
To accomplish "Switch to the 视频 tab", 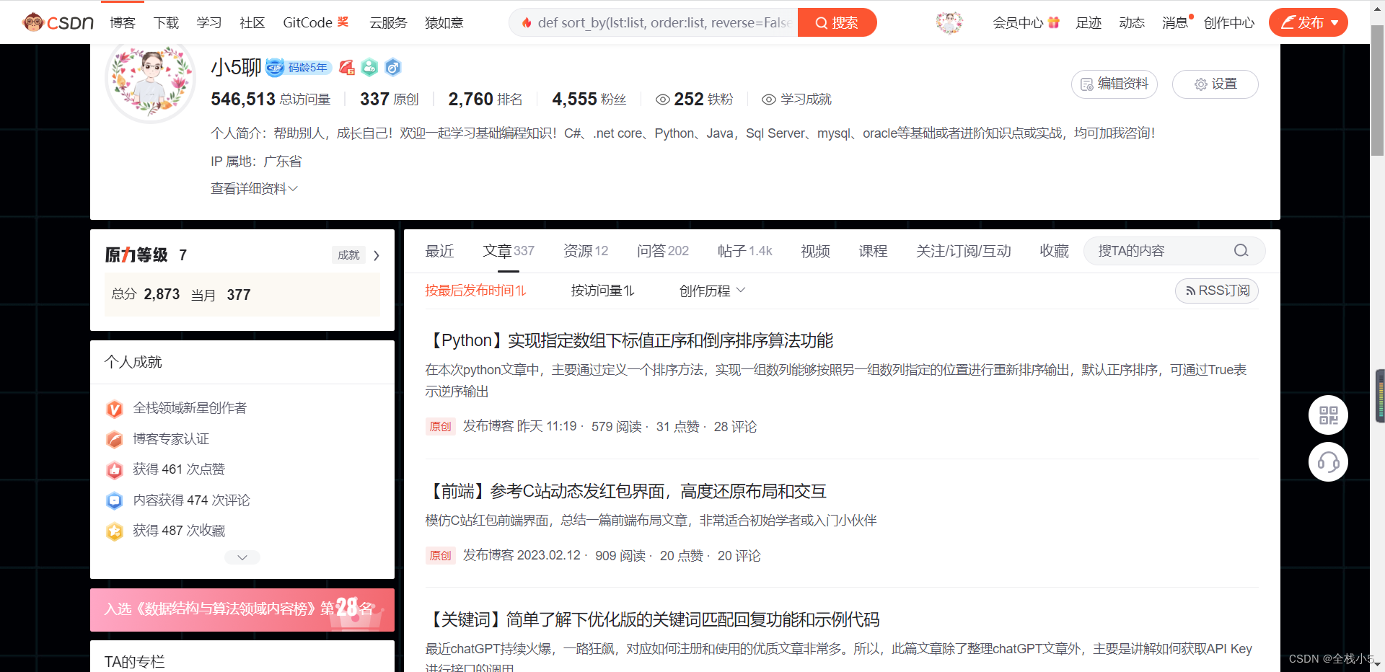I will click(815, 251).
